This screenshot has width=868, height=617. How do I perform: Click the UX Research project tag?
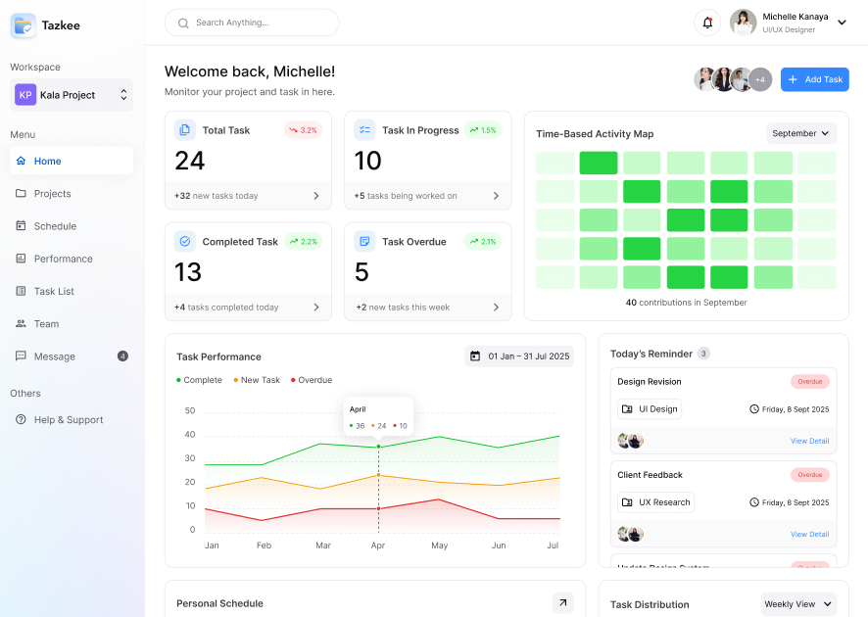point(655,502)
